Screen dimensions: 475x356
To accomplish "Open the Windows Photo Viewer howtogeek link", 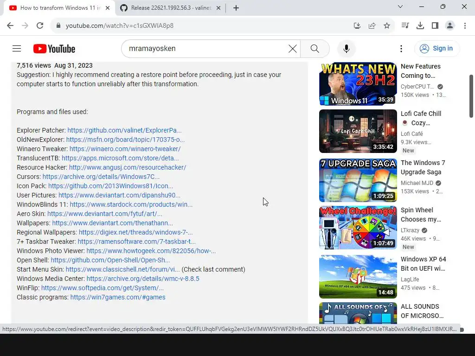I will (151, 251).
